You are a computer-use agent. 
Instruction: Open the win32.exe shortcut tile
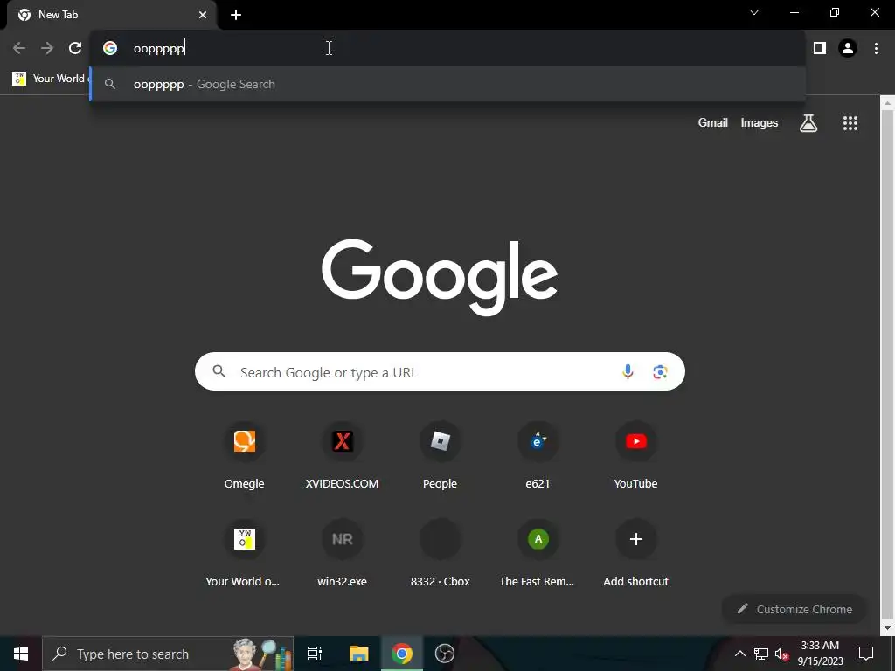coord(342,553)
